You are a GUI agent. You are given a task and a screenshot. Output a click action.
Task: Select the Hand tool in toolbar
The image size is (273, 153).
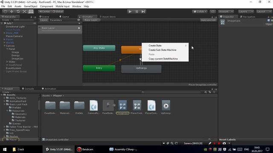[5, 11]
